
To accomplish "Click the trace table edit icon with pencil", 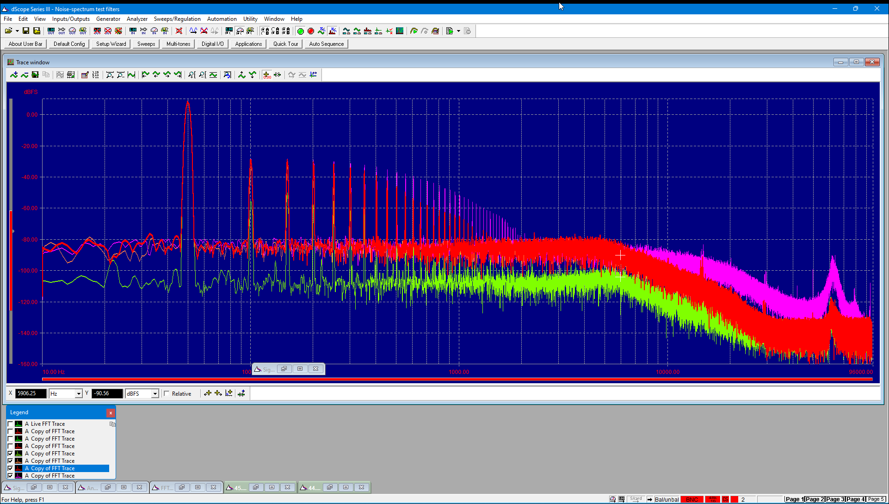I will coord(85,75).
